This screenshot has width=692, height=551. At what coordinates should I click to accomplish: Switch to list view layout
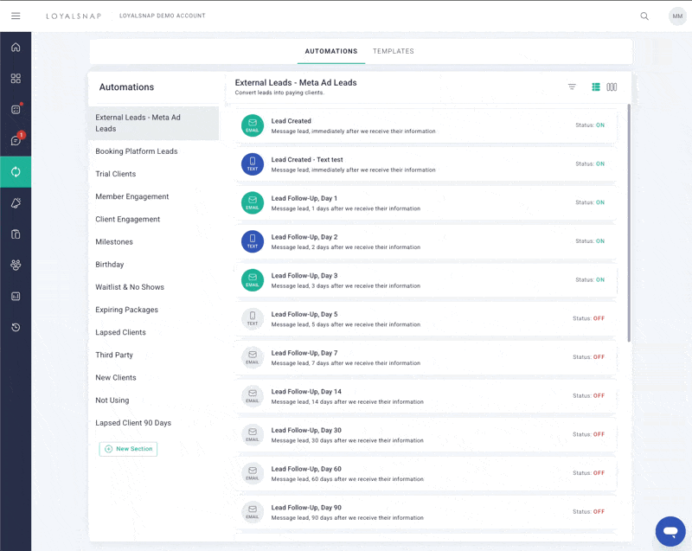[596, 87]
